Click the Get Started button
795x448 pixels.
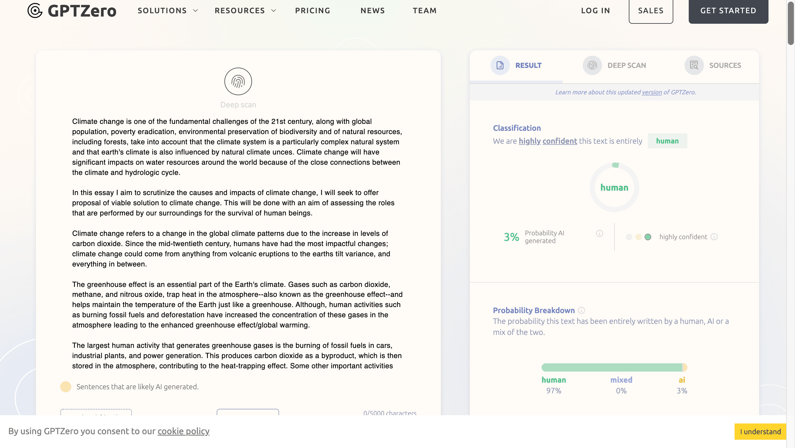(x=728, y=11)
